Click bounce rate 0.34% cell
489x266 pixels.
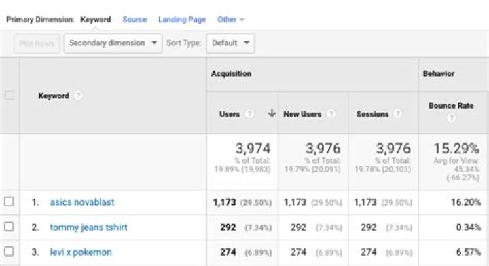tap(469, 227)
